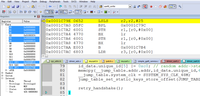Open the Flash menu
The width and height of the screenshot is (200, 96).
34,2
